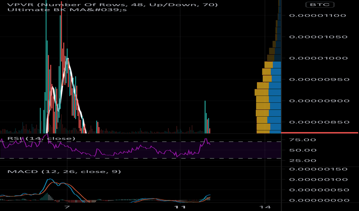Screen dimensions: 359x211
Task: Click the purple RSI line peak near 75
Action: click(x=206, y=139)
